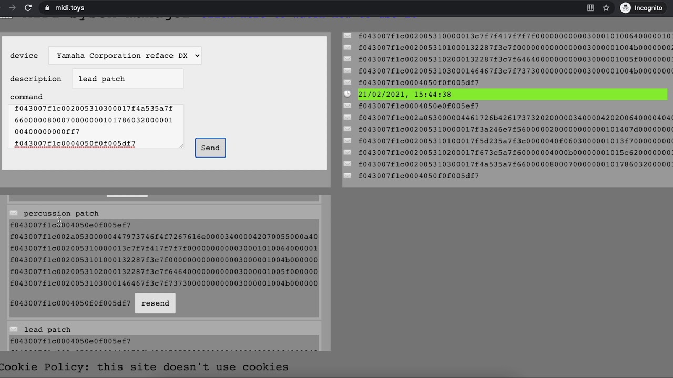
Task: Click f043007f1c0004050f0f005df7 beside the resend button
Action: [70, 303]
